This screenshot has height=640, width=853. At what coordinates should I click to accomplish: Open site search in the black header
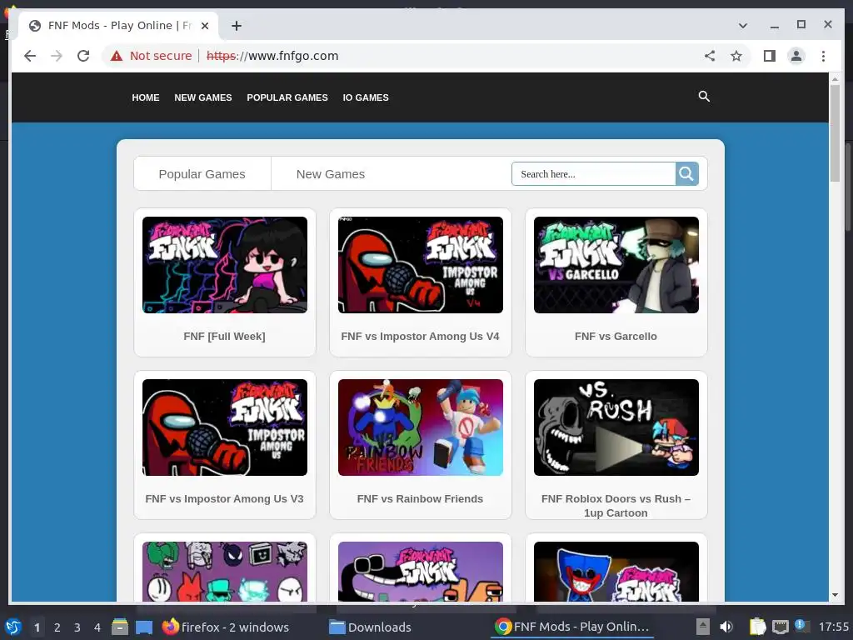[x=704, y=97]
